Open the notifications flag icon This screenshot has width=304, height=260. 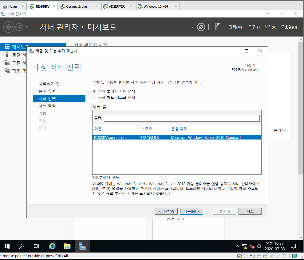click(218, 26)
